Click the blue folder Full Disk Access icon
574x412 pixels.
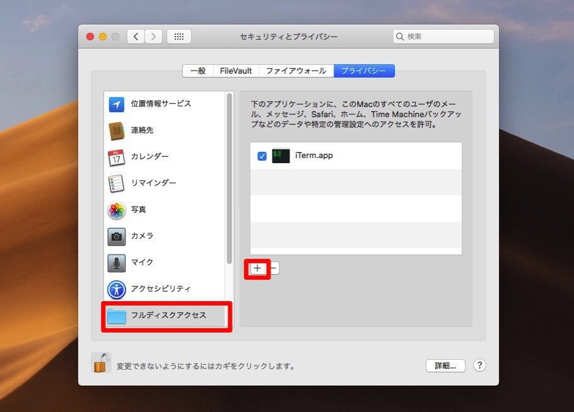117,316
